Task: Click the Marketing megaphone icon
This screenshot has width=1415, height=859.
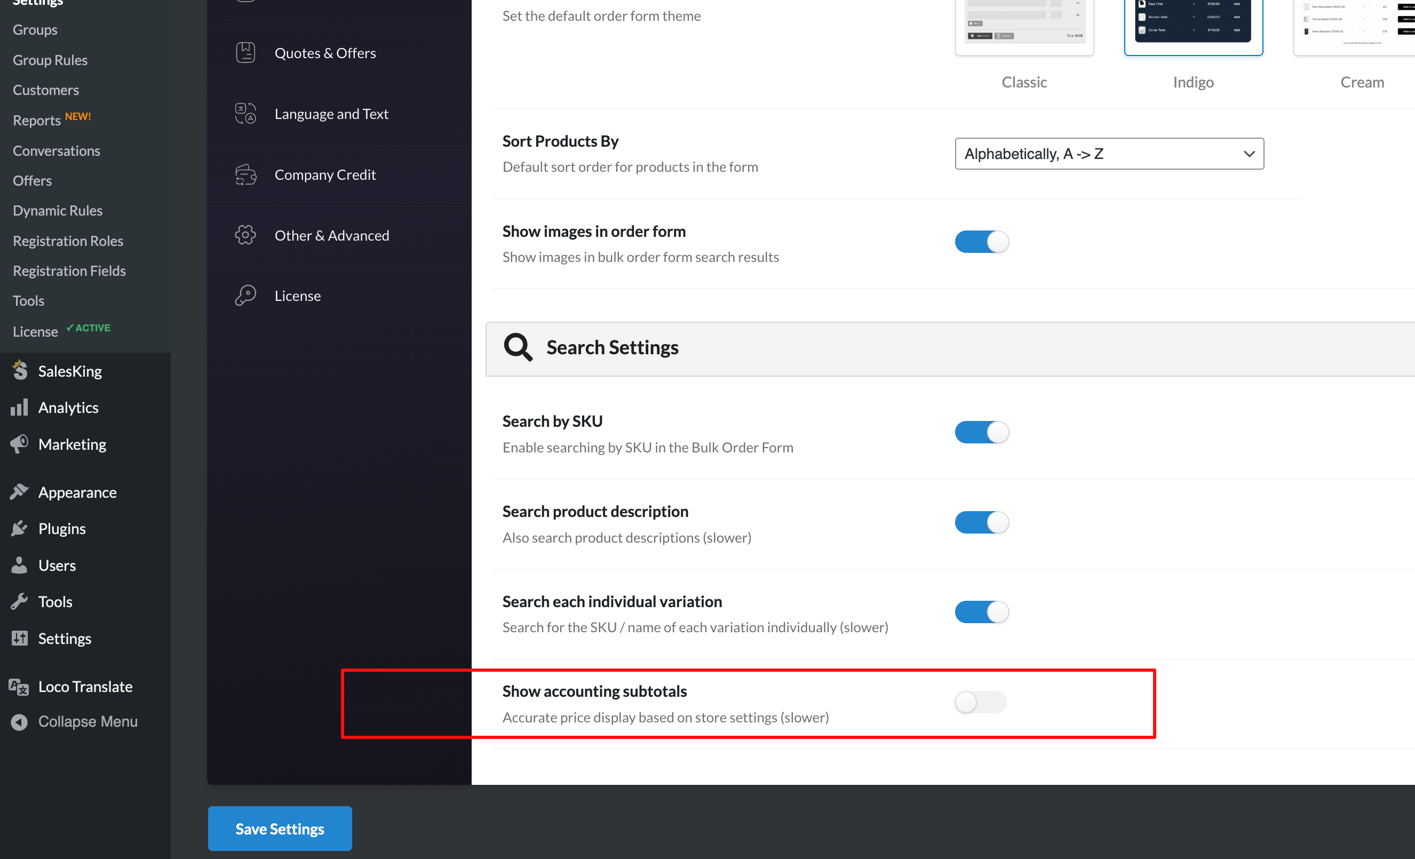Action: 20,444
